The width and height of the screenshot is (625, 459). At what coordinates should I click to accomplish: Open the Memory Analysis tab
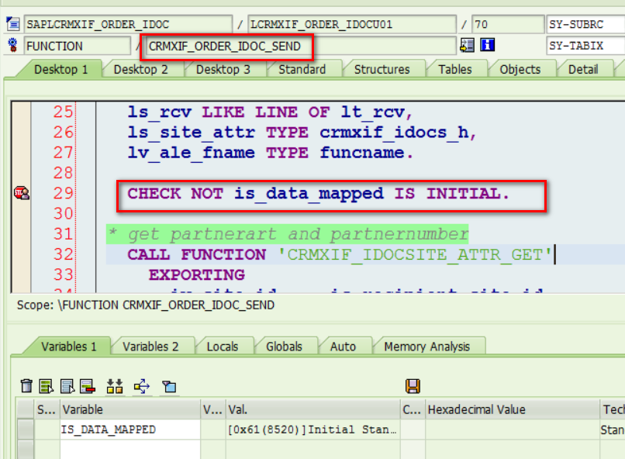[x=426, y=347]
